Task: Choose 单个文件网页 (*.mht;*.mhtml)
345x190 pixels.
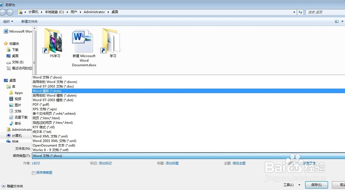Action: point(189,114)
